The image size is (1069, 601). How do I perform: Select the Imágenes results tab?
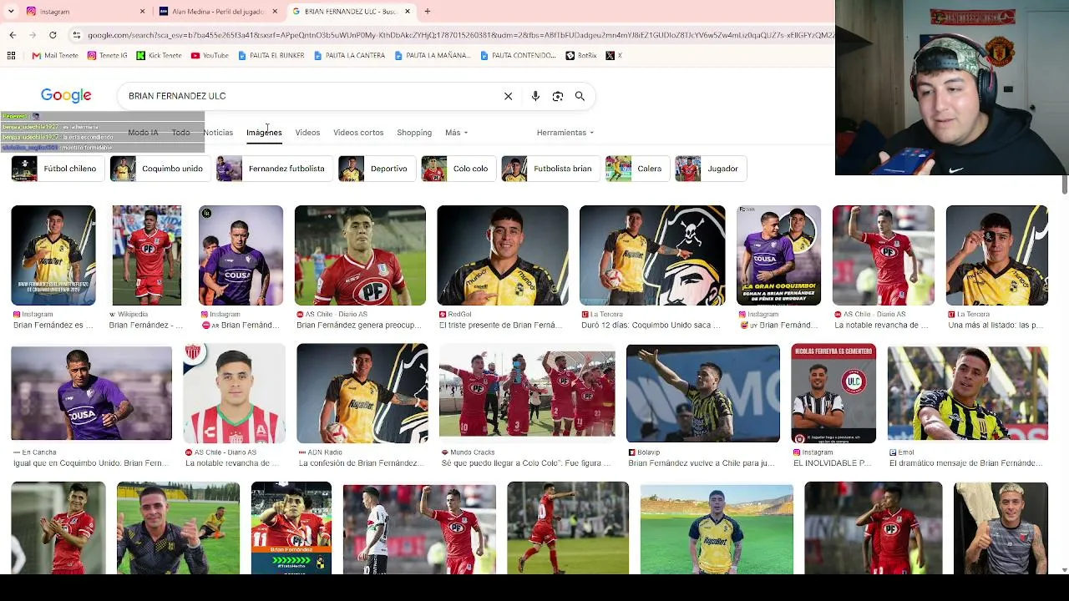[x=264, y=133]
